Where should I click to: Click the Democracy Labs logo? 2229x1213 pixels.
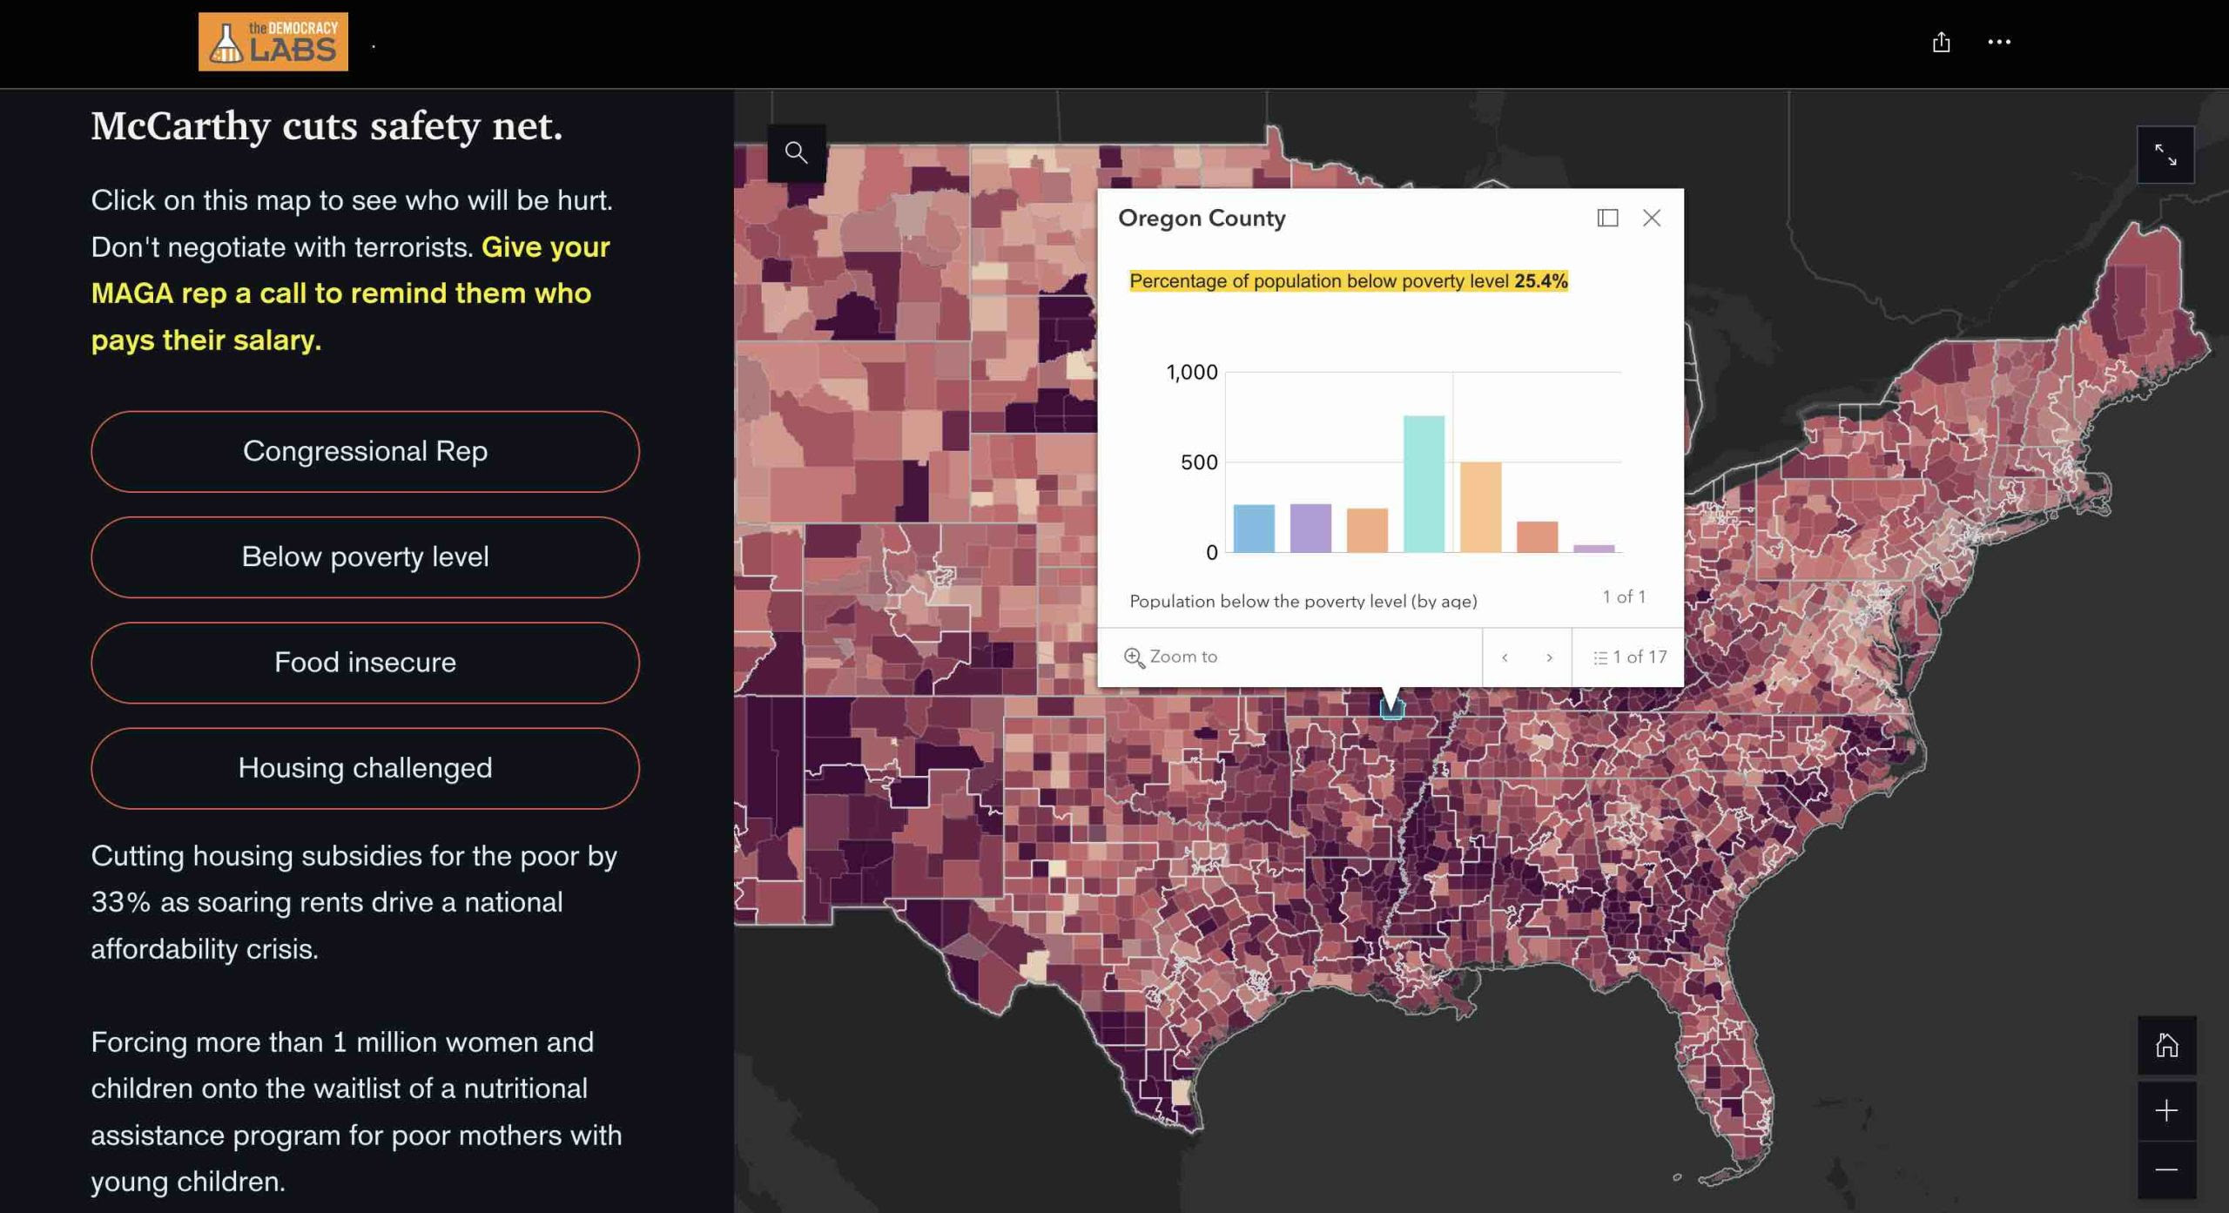click(273, 42)
